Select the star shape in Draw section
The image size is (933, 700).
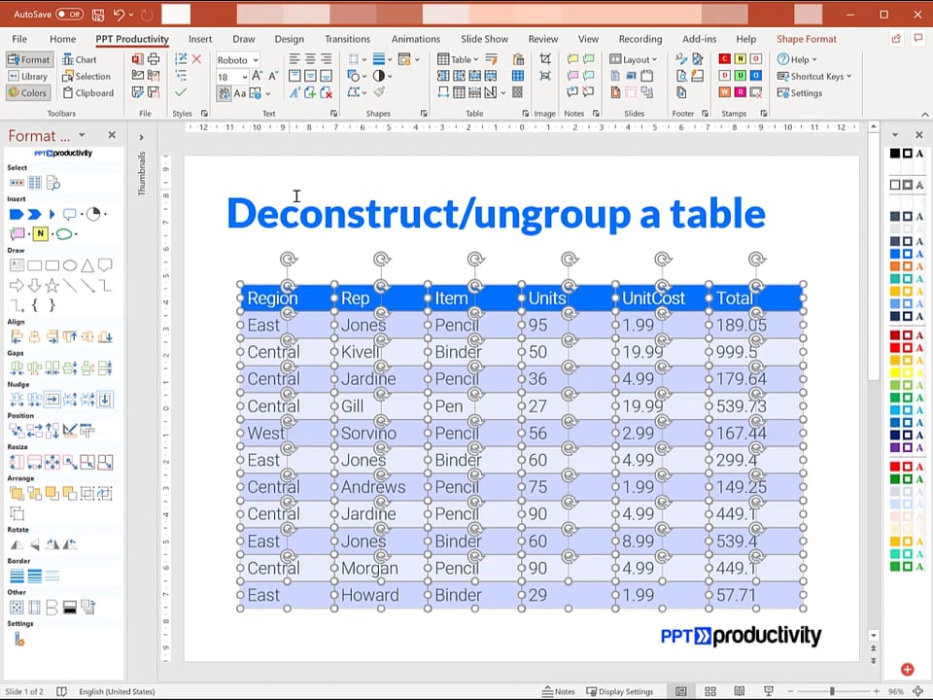tap(52, 286)
